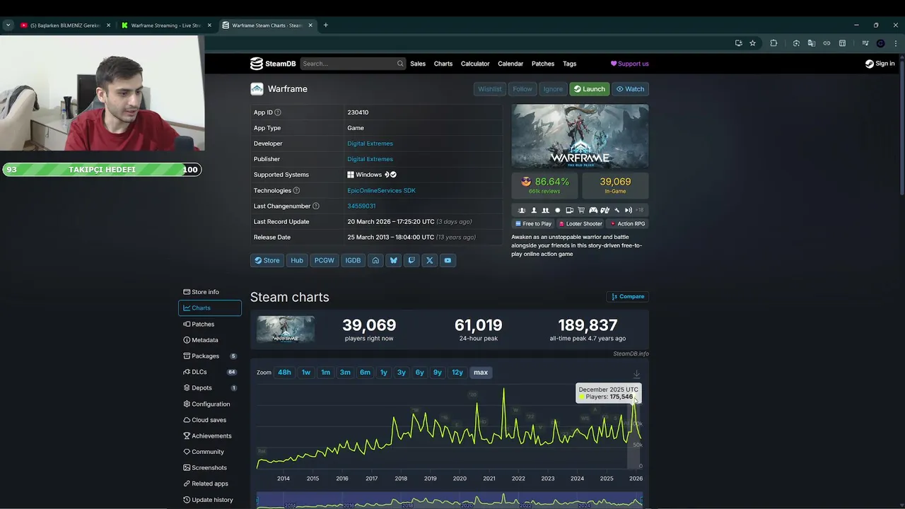This screenshot has height=509, width=905.
Task: Click the Last Changenumber help icon
Action: [x=316, y=206]
